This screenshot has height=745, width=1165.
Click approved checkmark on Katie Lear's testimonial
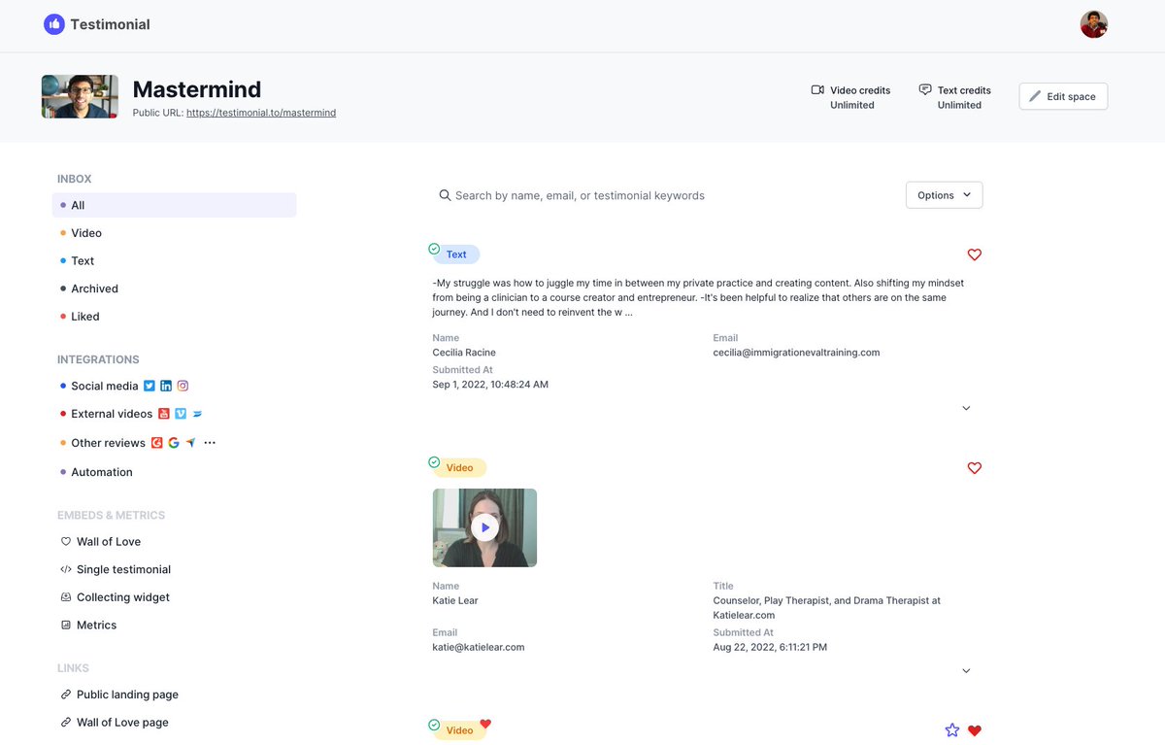(434, 462)
